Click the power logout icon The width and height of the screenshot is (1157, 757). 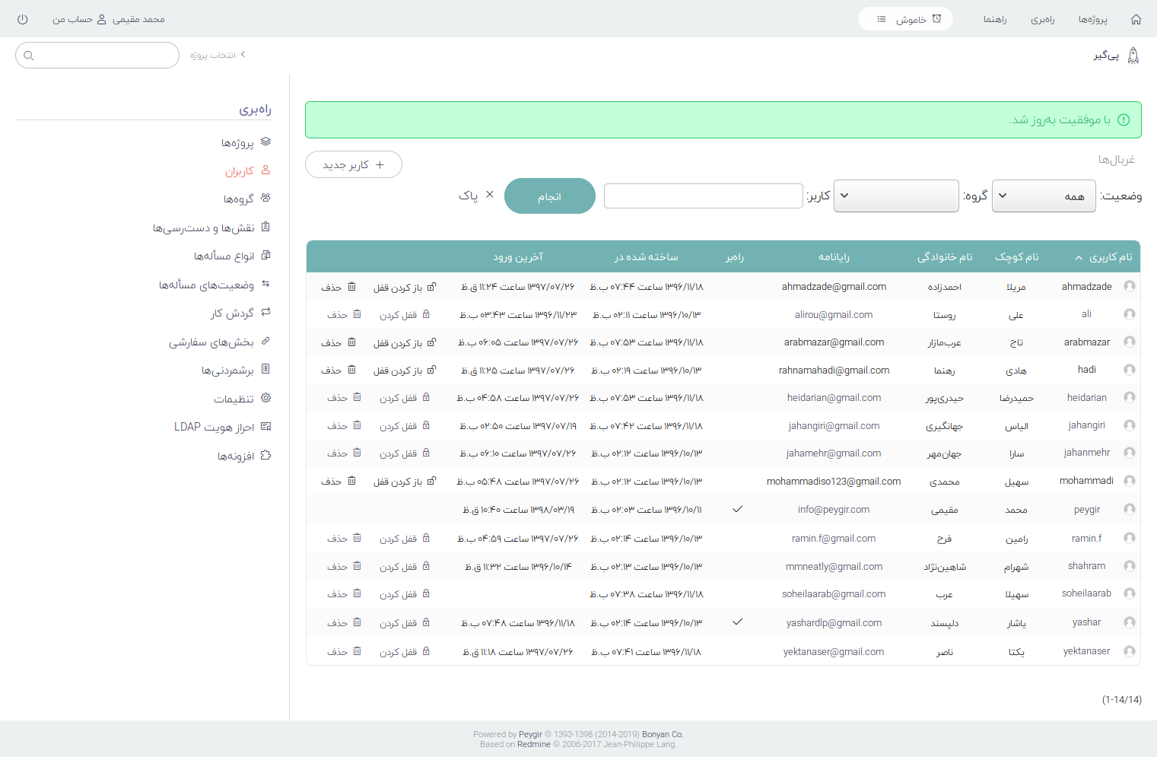click(x=22, y=19)
